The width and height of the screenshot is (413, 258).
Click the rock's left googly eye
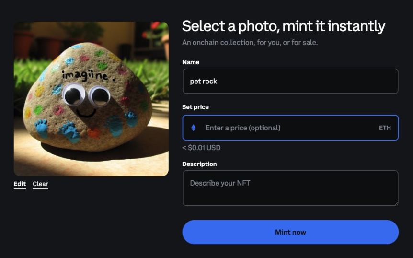tap(73, 94)
